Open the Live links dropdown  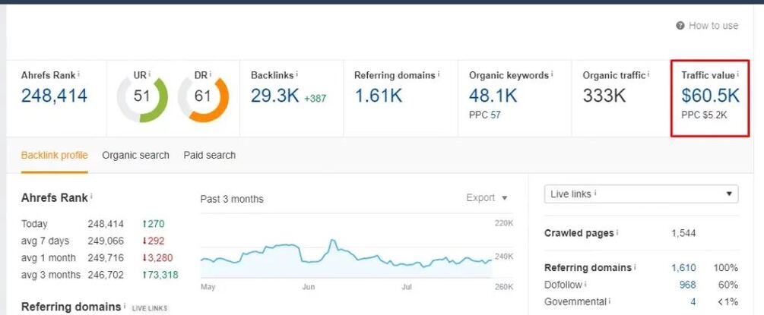642,194
